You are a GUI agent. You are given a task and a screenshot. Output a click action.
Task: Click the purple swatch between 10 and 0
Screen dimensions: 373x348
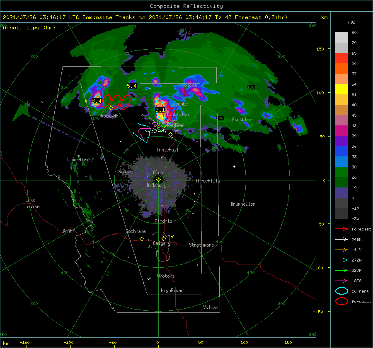(x=342, y=193)
